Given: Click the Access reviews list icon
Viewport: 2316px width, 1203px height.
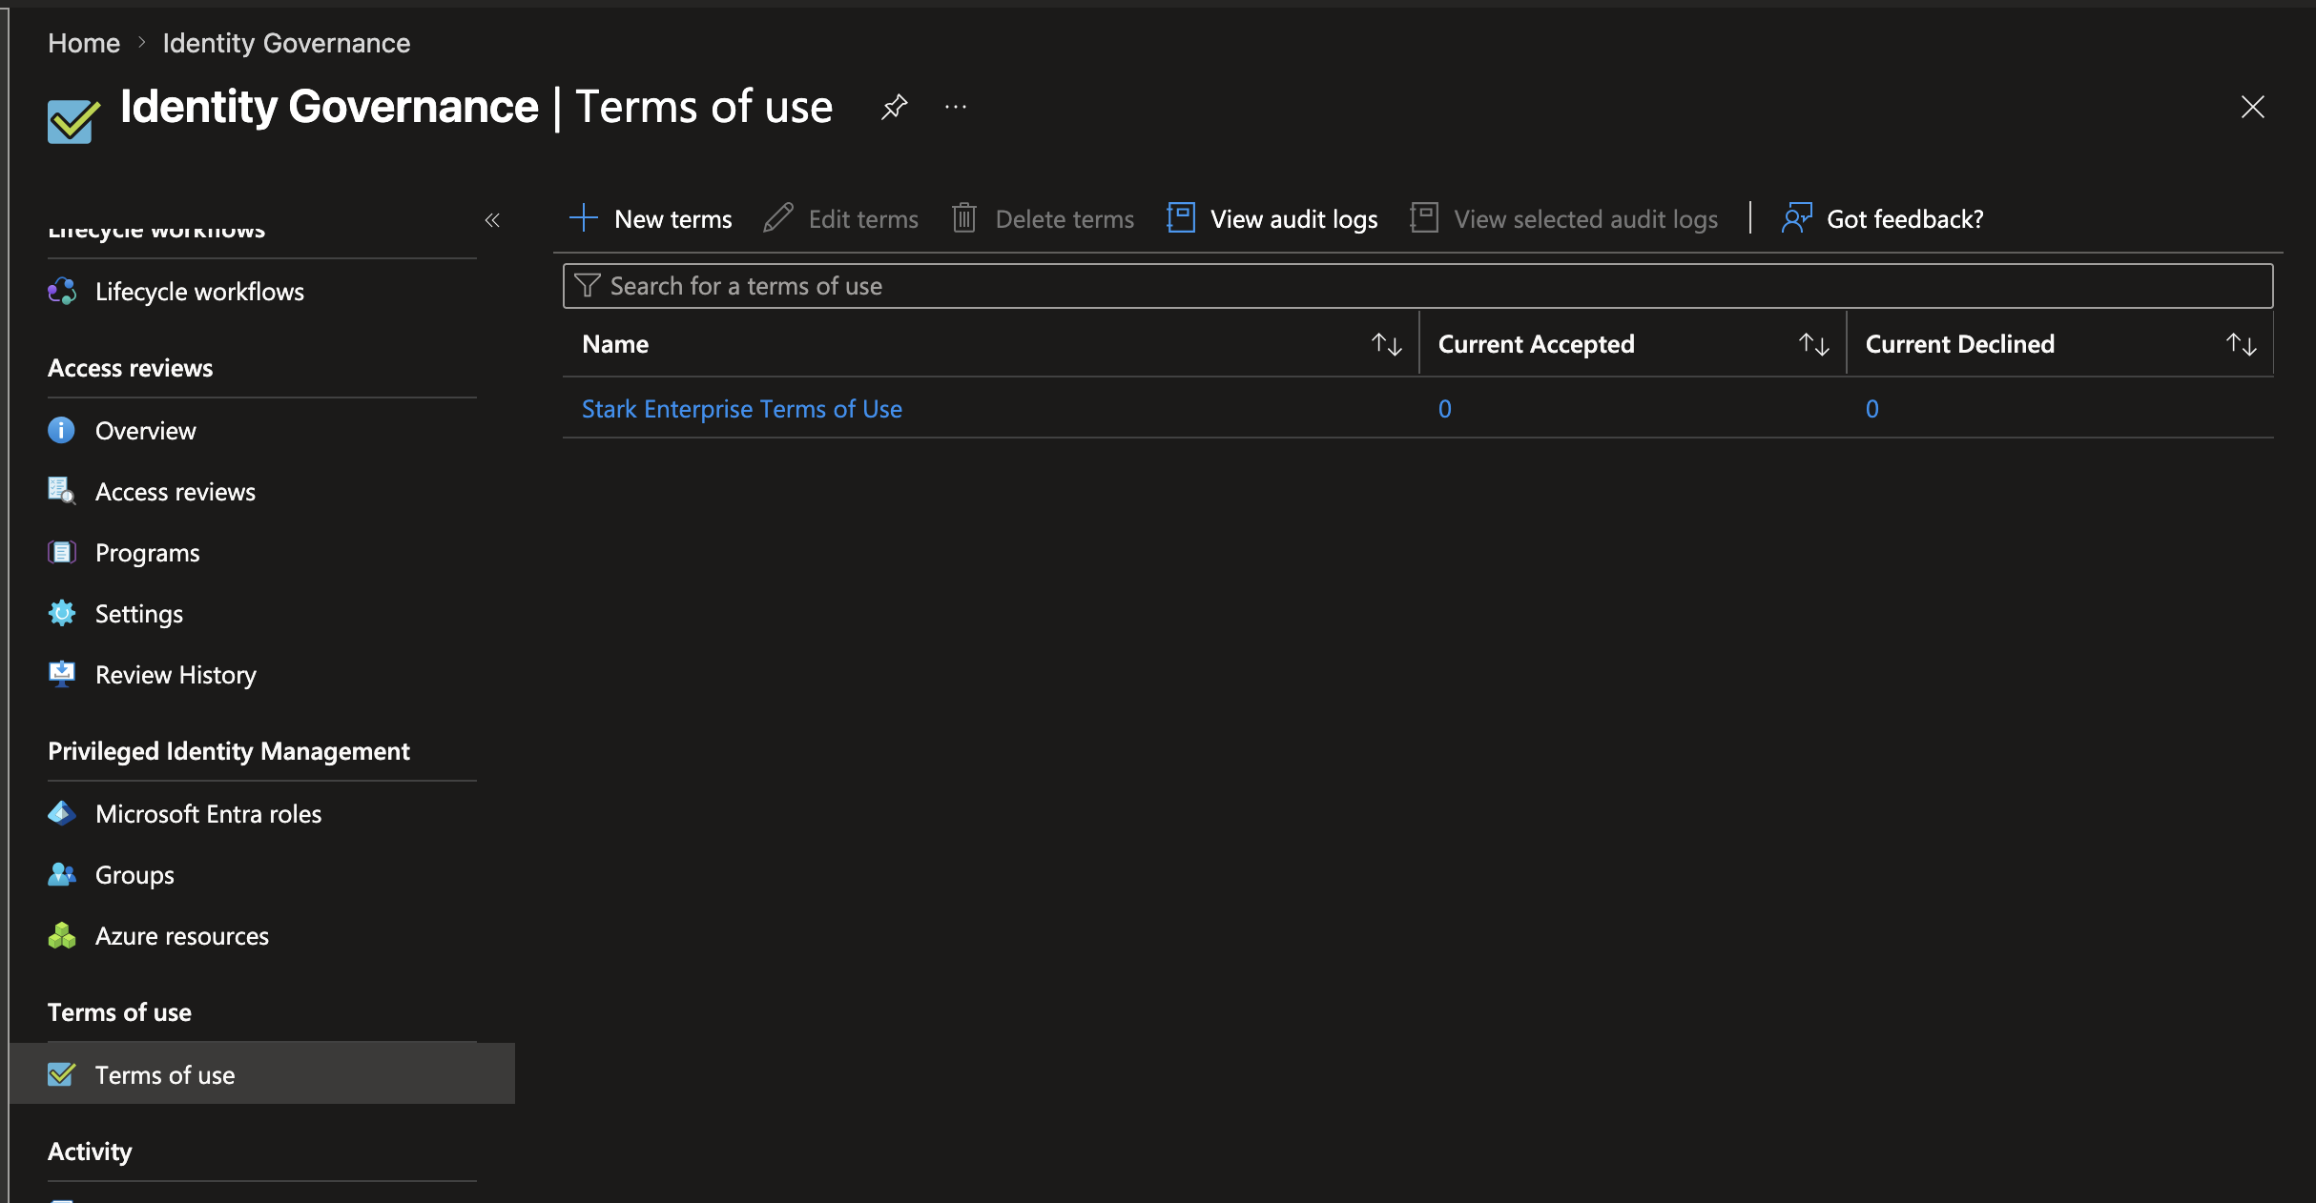Looking at the screenshot, I should [62, 491].
